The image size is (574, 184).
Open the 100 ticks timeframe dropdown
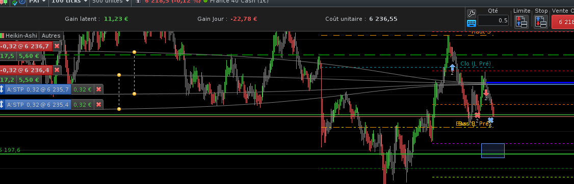pyautogui.click(x=69, y=2)
